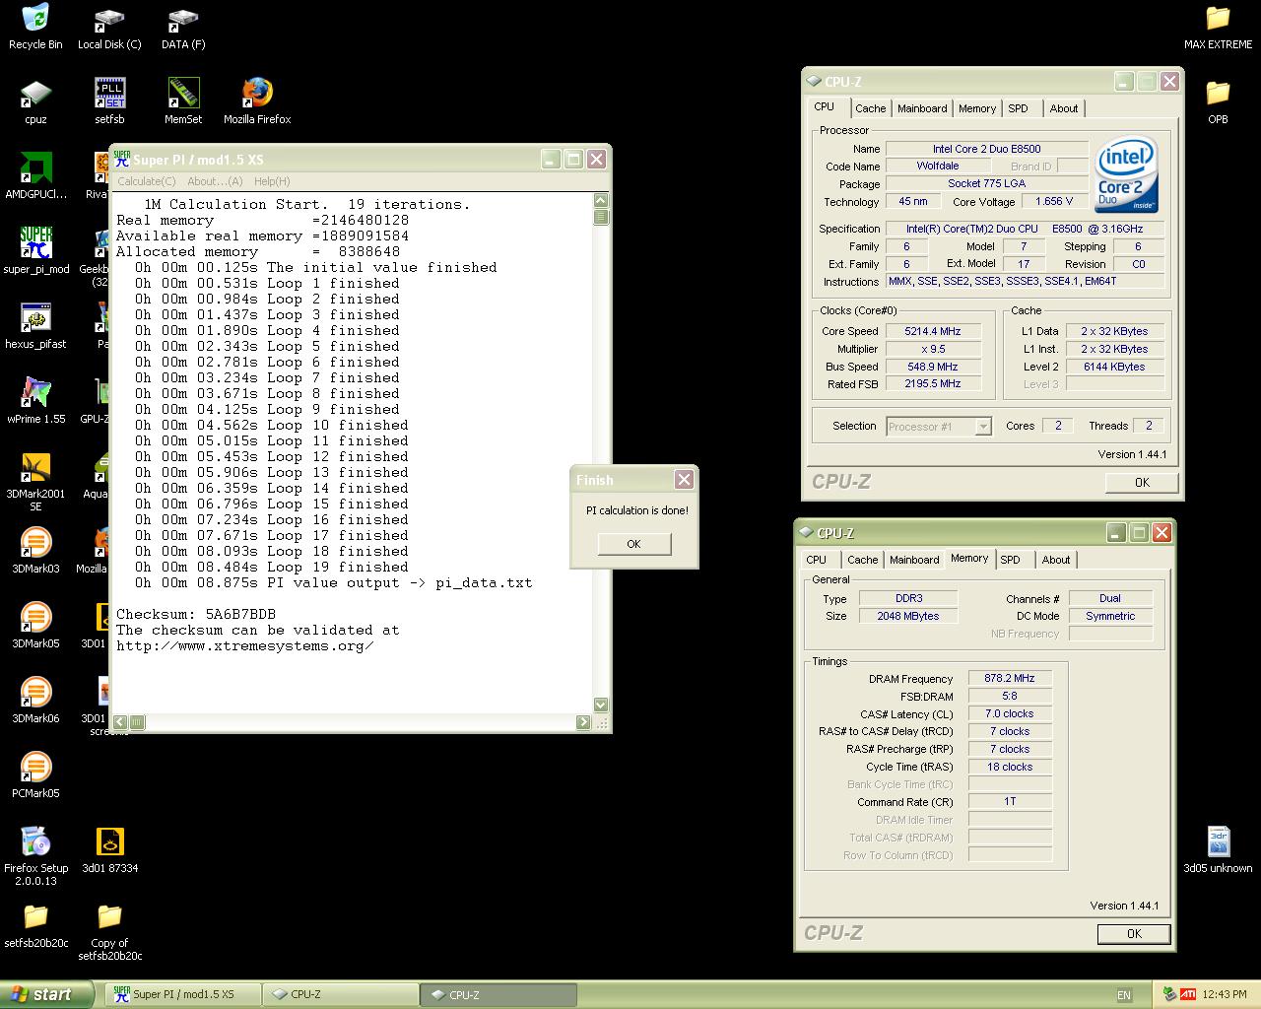
Task: Open the setfsb20b20c folder
Action: pyautogui.click(x=35, y=925)
